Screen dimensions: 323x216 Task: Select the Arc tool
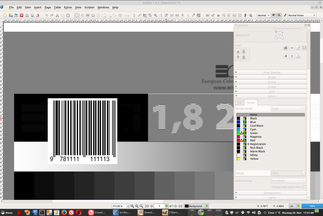coord(115,15)
